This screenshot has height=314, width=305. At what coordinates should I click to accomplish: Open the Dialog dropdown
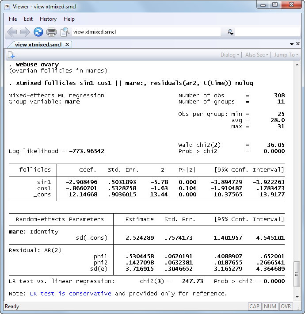(230, 55)
